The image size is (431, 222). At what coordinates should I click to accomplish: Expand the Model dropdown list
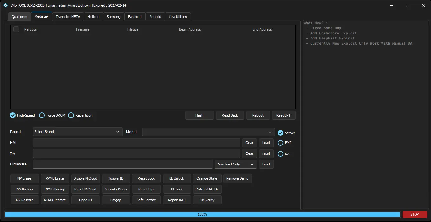click(x=208, y=132)
